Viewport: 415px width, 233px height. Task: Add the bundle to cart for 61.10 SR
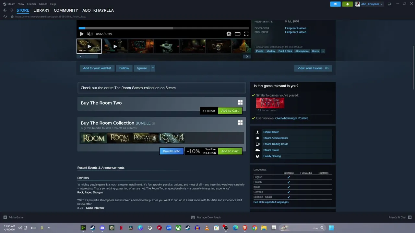tap(230, 151)
